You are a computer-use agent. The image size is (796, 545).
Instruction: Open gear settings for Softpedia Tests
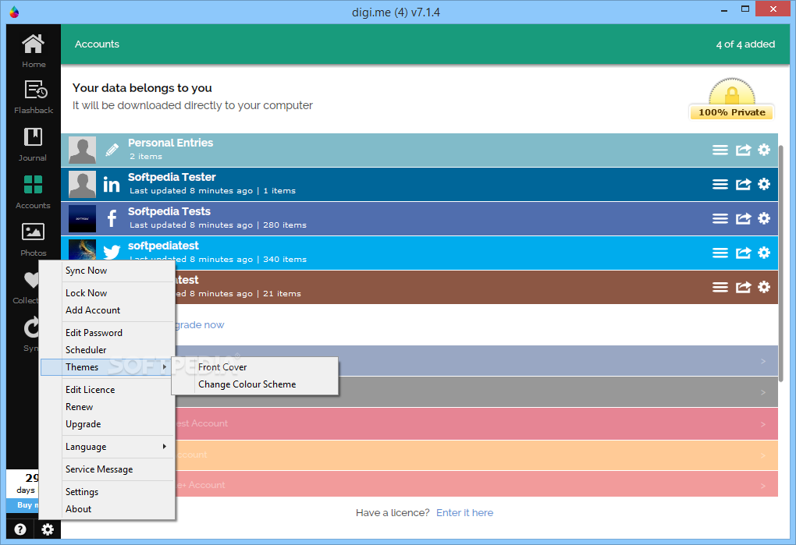764,218
